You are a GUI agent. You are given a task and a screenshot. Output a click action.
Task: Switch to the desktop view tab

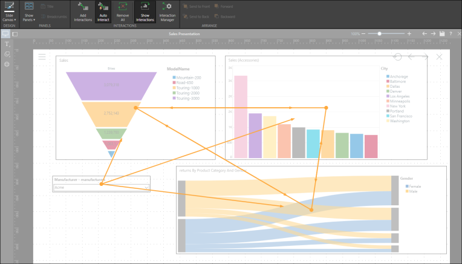coord(5,34)
